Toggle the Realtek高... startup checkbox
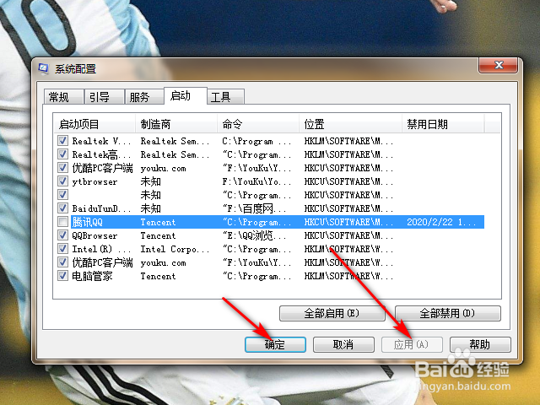The height and width of the screenshot is (405, 540). click(62, 154)
